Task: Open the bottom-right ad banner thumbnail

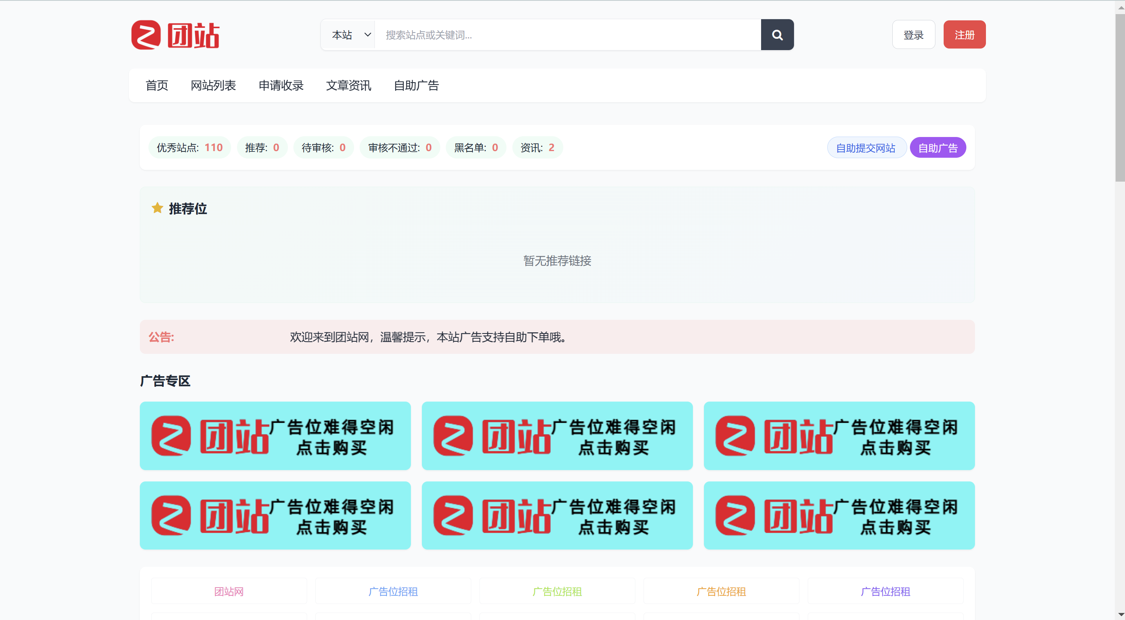Action: pyautogui.click(x=839, y=515)
